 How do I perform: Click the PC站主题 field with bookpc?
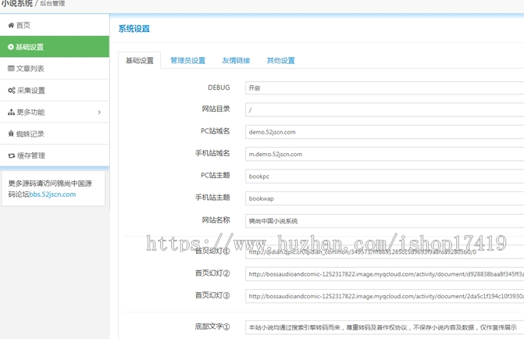[x=385, y=177]
